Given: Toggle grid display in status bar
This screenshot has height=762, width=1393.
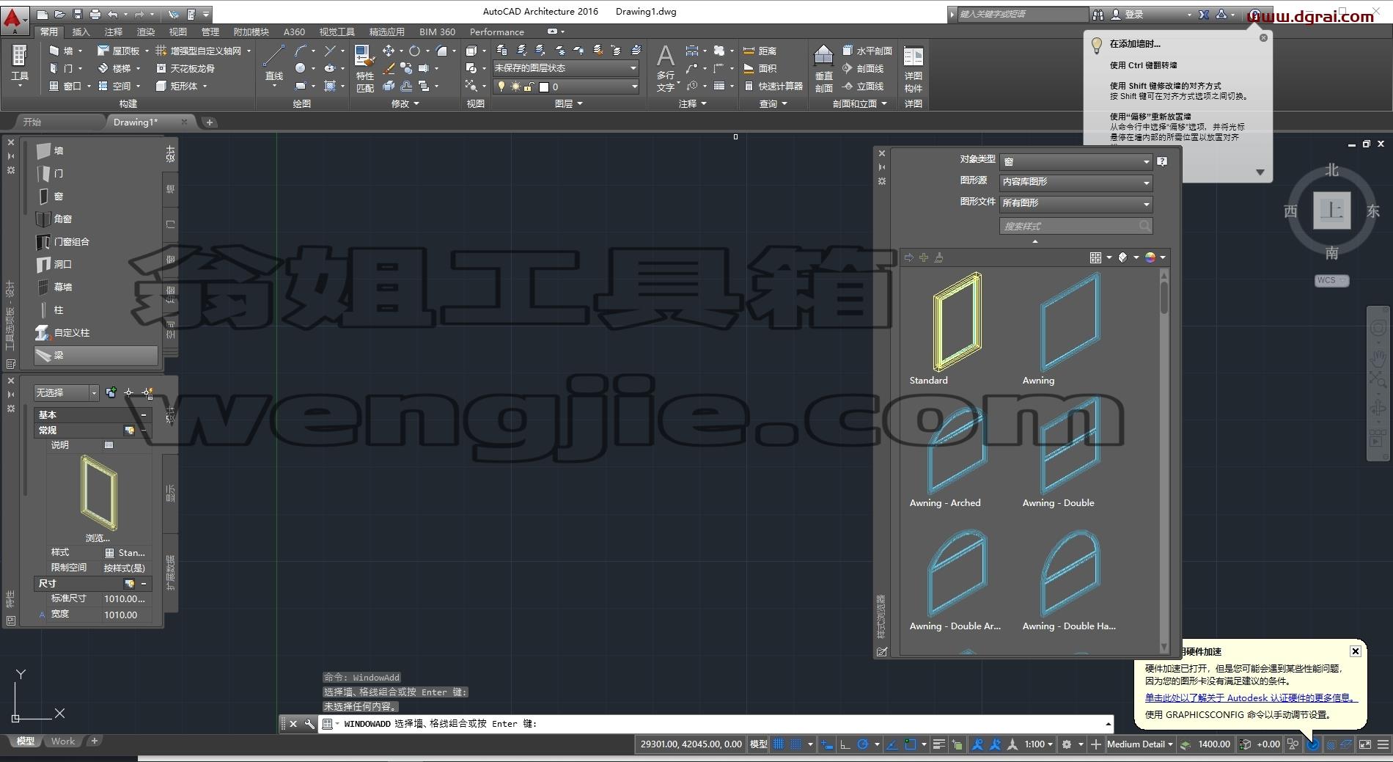Looking at the screenshot, I should (779, 744).
